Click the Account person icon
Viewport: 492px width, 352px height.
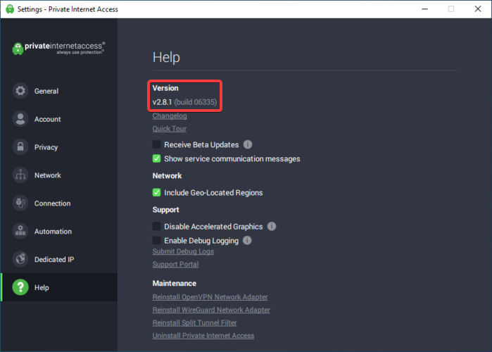[20, 119]
